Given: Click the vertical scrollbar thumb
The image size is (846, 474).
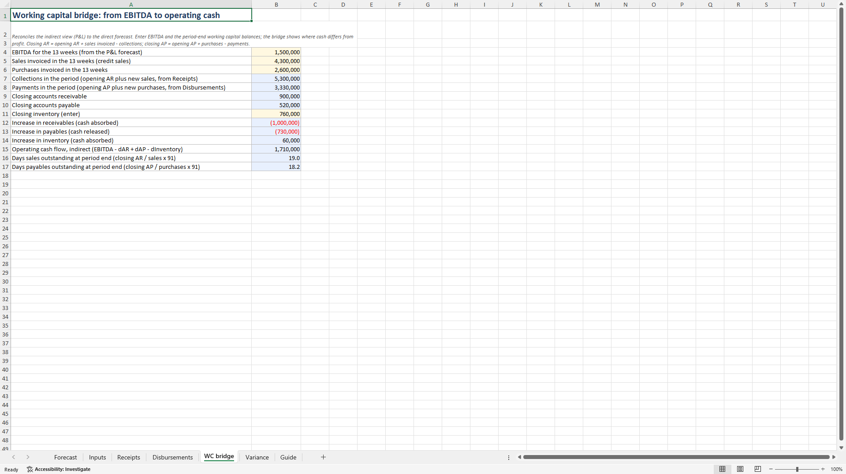Looking at the screenshot, I should [841, 224].
